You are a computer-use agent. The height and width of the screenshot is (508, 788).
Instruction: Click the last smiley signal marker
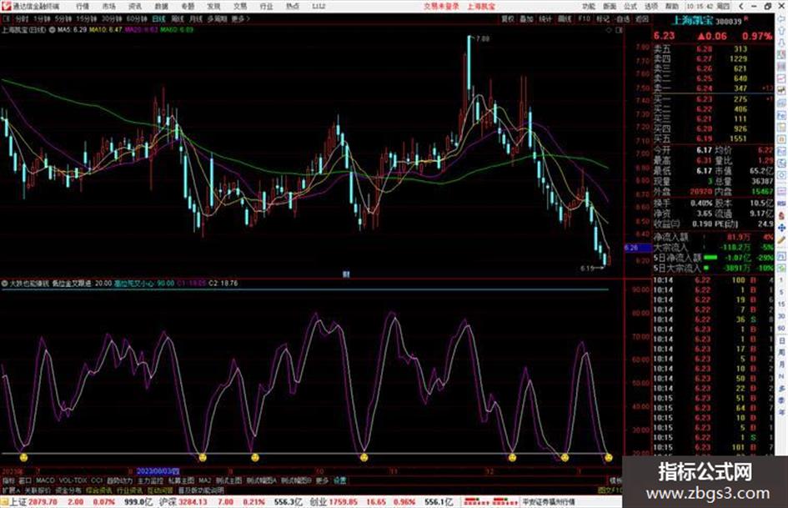coord(609,457)
